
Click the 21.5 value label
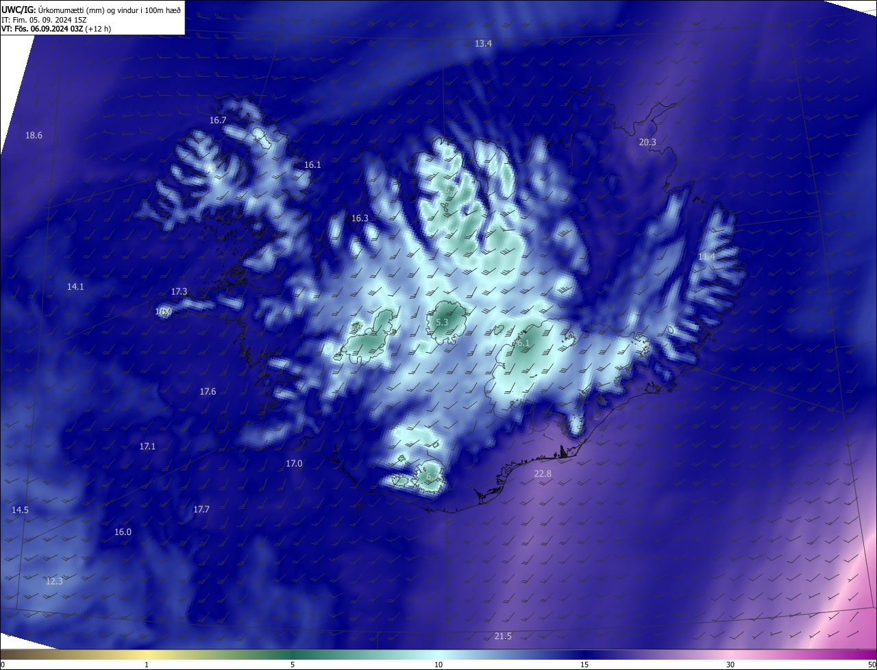point(503,636)
